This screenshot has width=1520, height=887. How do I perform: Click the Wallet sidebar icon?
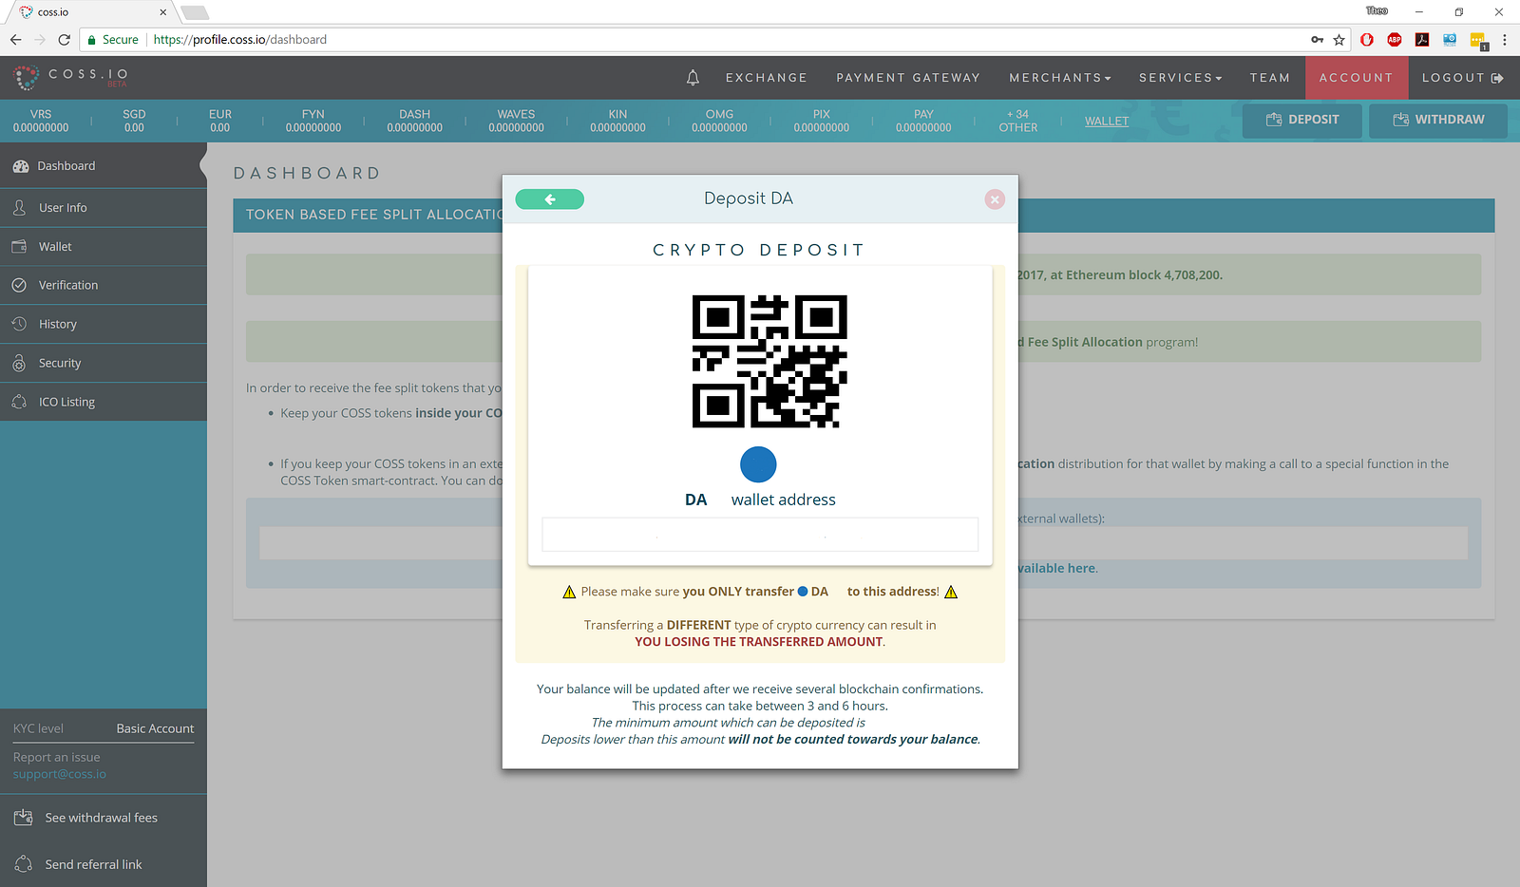click(19, 246)
